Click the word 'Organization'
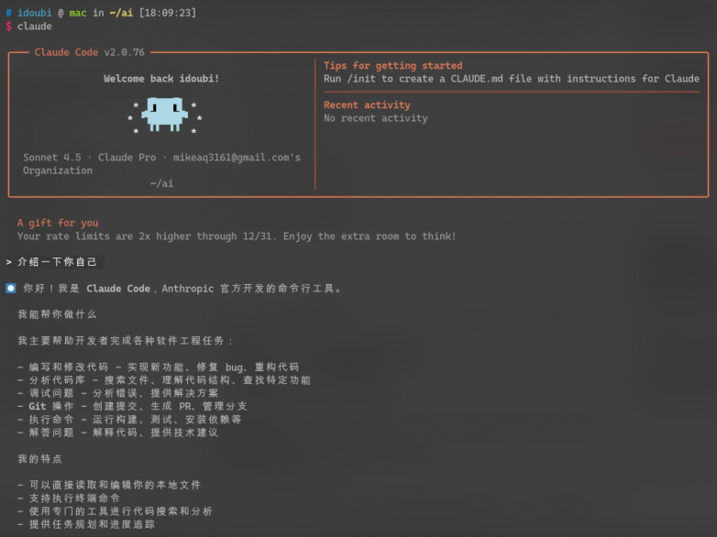Image resolution: width=717 pixels, height=537 pixels. tap(58, 171)
